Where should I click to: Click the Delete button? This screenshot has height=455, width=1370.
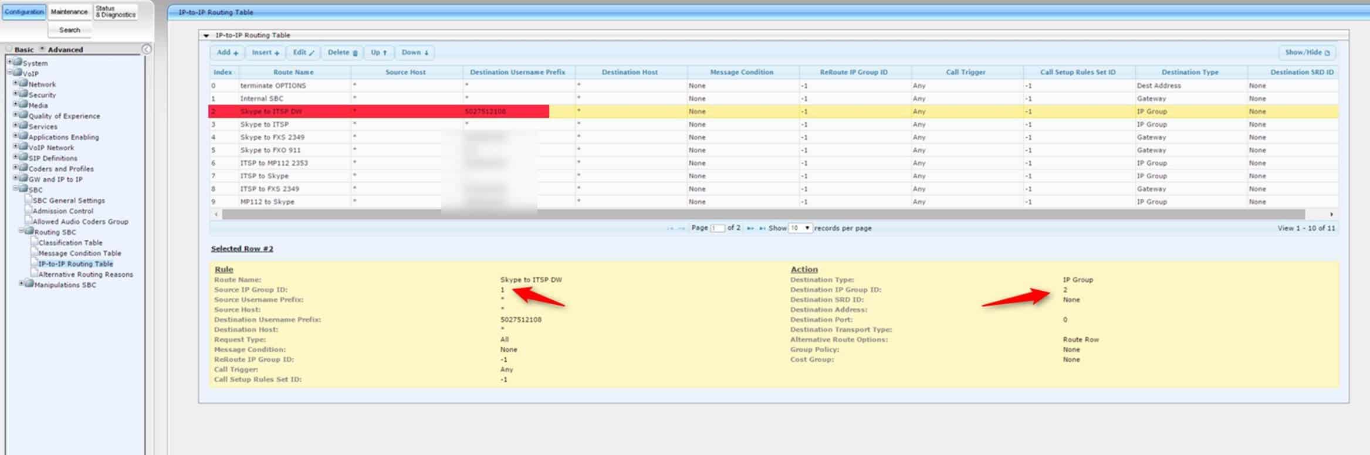342,53
